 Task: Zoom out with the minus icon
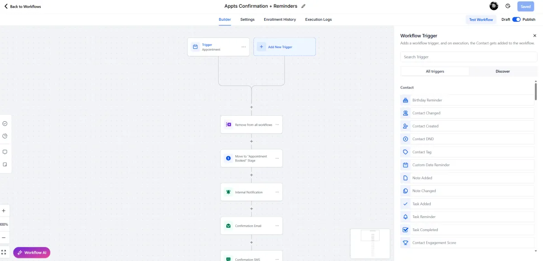point(4,237)
